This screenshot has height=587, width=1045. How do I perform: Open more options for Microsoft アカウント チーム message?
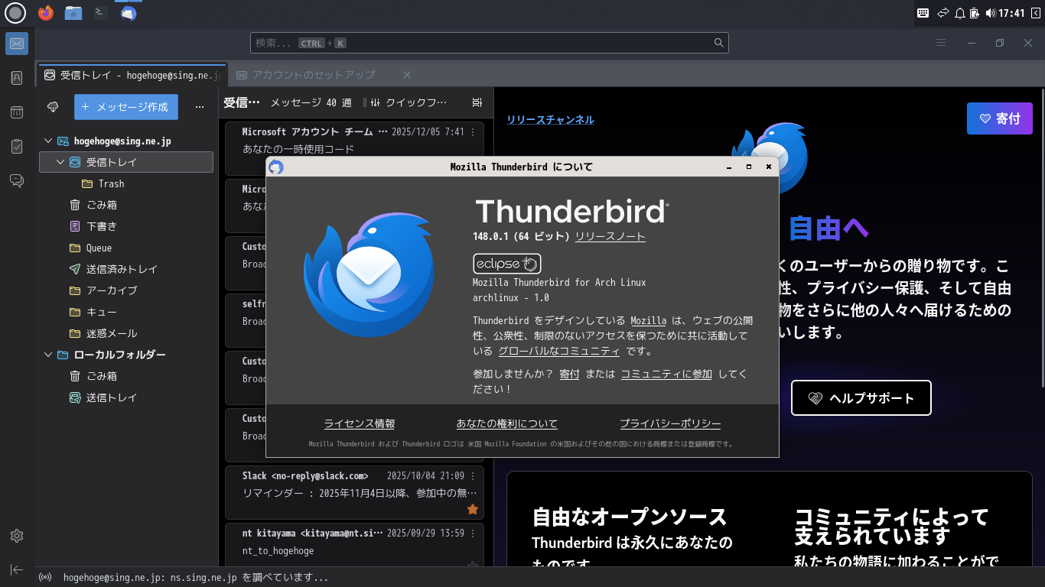point(473,132)
